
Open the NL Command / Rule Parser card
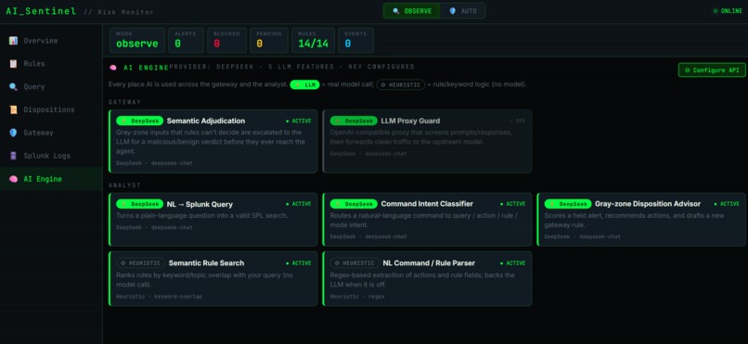pos(427,279)
